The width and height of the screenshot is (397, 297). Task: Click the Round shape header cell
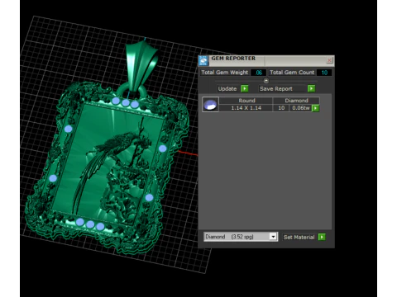pos(246,101)
